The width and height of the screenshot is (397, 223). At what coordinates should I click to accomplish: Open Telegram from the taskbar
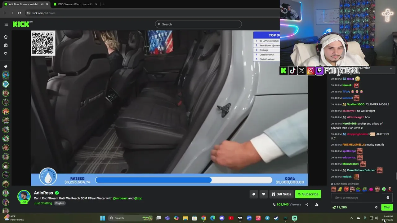[267, 218]
